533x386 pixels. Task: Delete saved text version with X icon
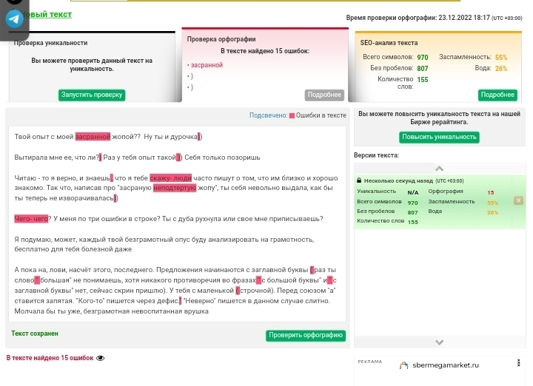click(x=518, y=200)
